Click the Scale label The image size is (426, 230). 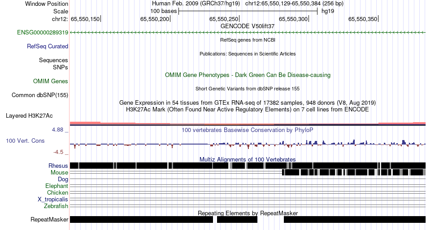[61, 11]
